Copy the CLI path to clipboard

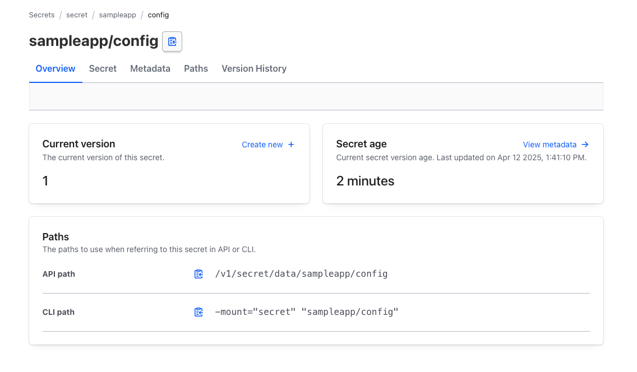[199, 312]
